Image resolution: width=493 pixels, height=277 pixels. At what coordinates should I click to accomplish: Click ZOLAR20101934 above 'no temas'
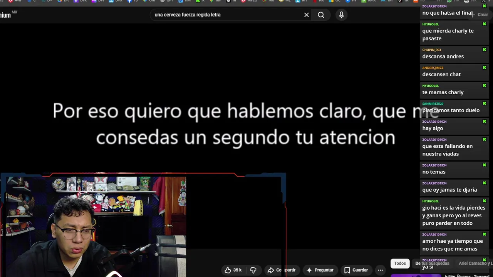click(x=434, y=165)
